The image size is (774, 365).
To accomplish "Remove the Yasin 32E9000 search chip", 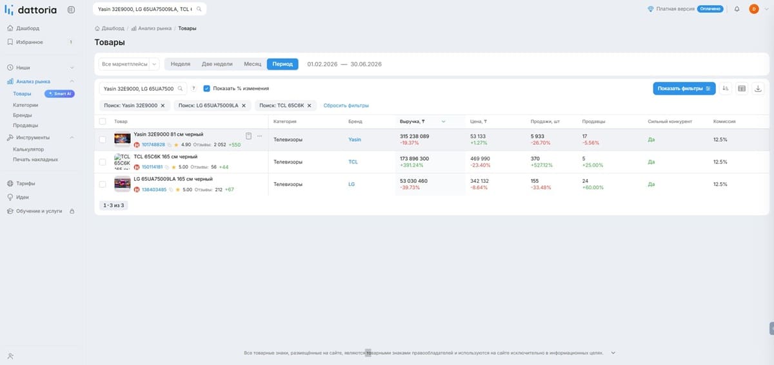I will tap(163, 106).
